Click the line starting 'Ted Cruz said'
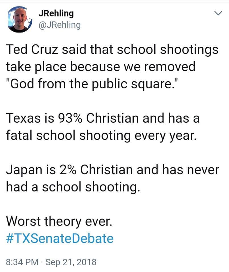Screen dimensions: 229x272 112,50
